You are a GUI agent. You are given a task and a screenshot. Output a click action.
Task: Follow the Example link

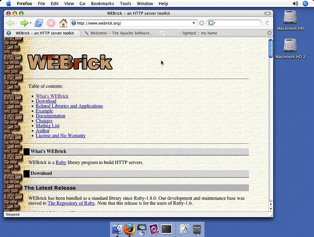click(x=44, y=111)
